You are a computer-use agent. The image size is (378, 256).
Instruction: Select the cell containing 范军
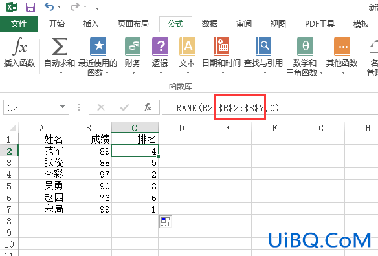coord(41,151)
